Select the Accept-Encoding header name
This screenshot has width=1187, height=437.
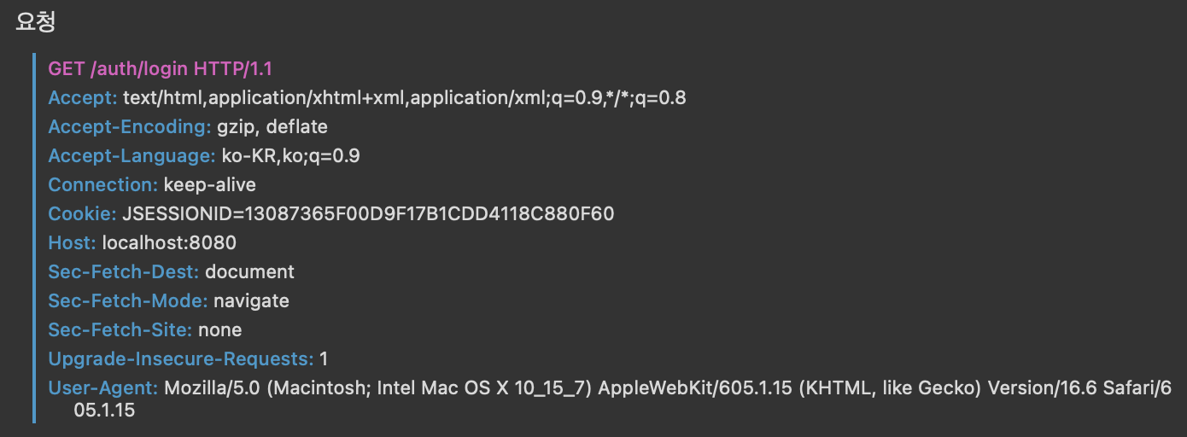[x=129, y=127]
